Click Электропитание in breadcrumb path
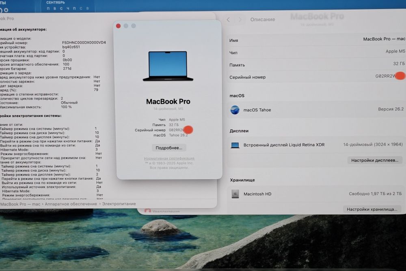This screenshot has width=406, height=271. (x=119, y=204)
